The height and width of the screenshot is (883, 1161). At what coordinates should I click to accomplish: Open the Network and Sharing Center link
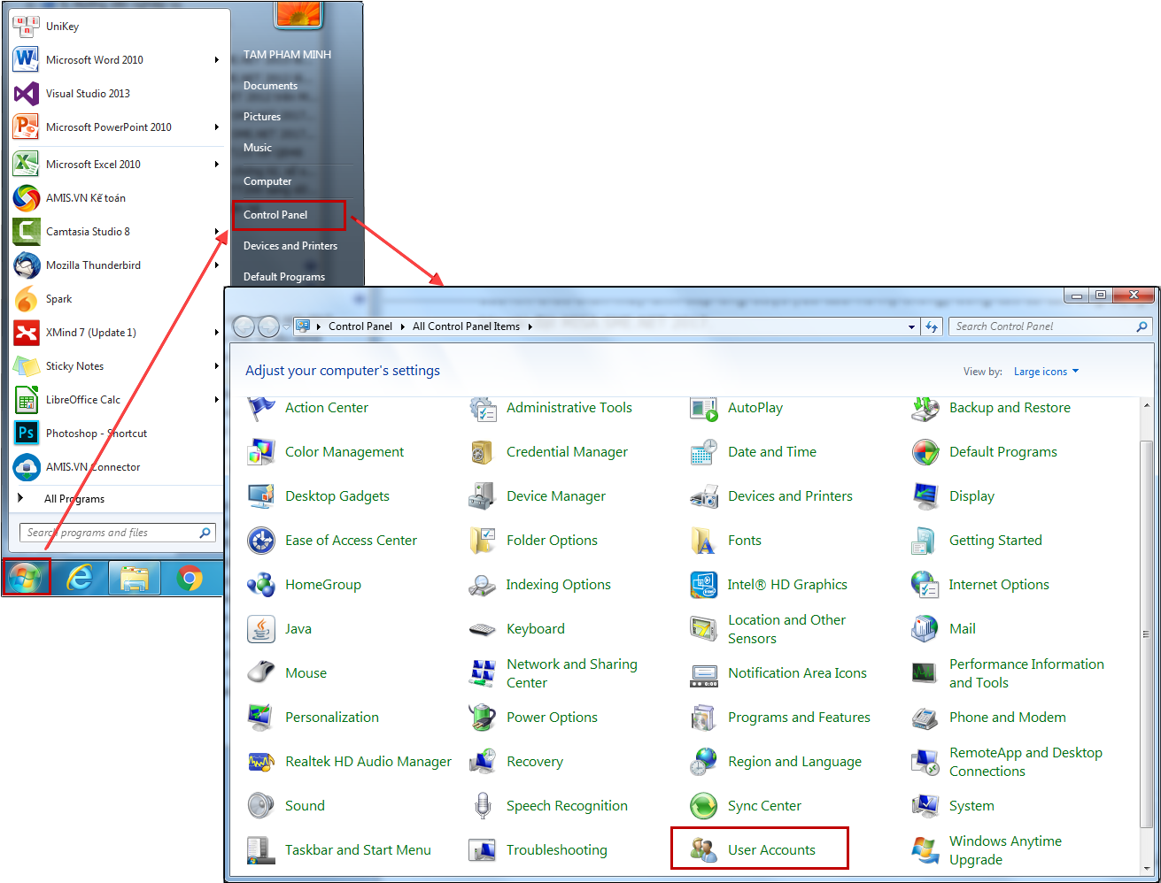tap(571, 673)
